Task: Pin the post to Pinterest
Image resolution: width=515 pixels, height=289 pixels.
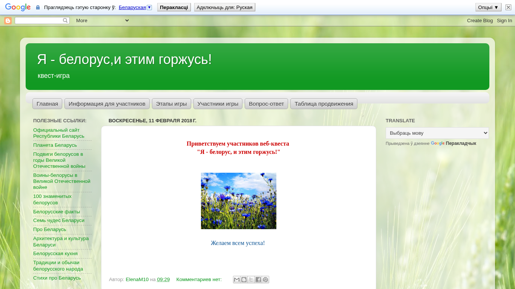Action: pyautogui.click(x=265, y=280)
